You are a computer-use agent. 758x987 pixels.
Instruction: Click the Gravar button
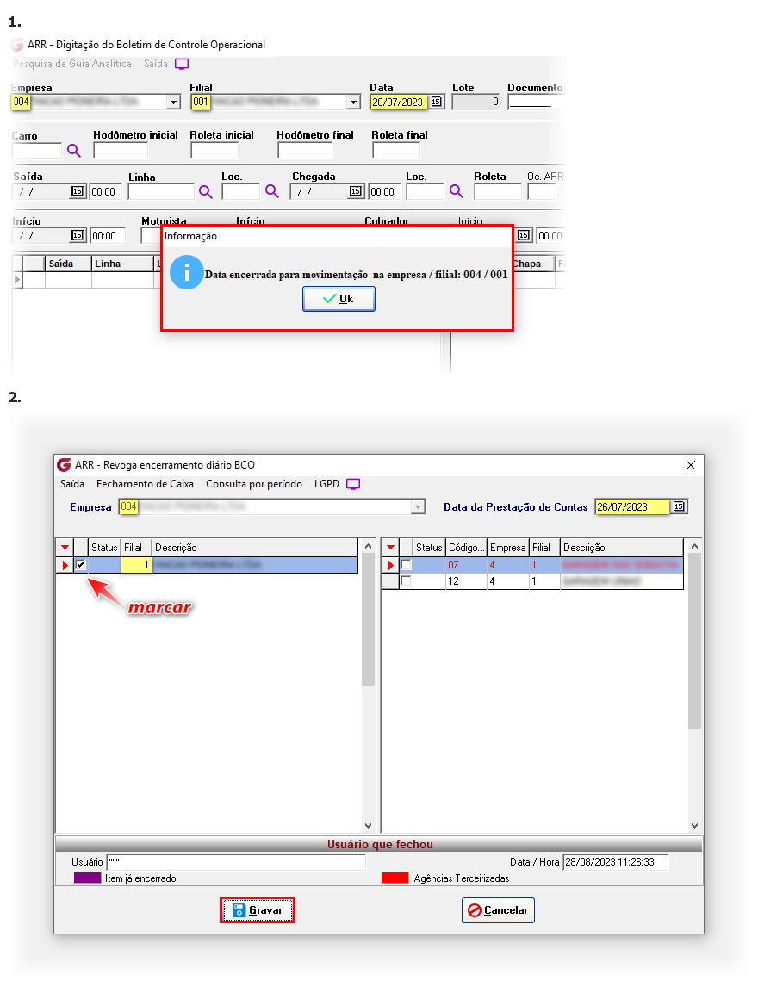[x=258, y=910]
